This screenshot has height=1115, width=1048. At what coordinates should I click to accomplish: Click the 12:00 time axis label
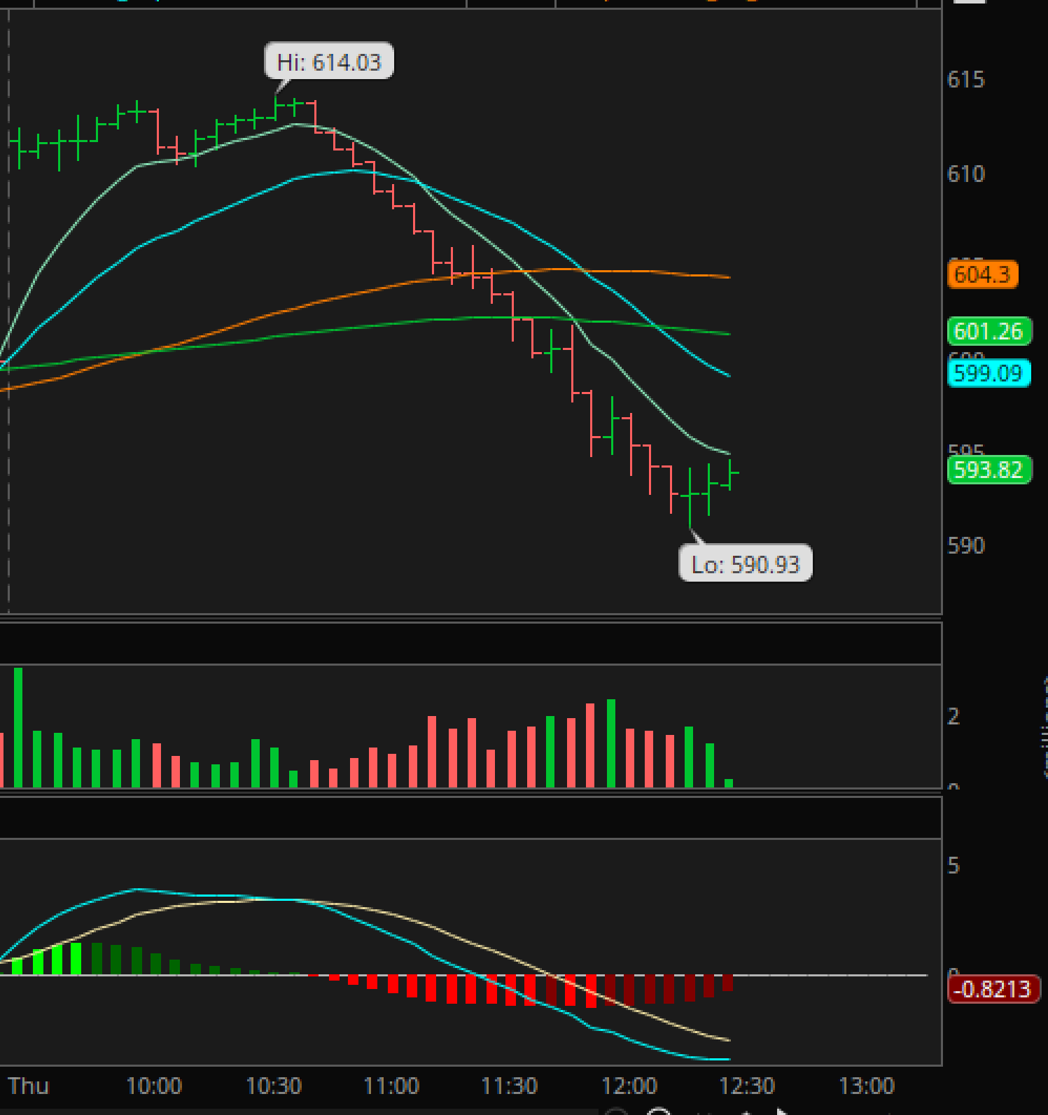(629, 1086)
